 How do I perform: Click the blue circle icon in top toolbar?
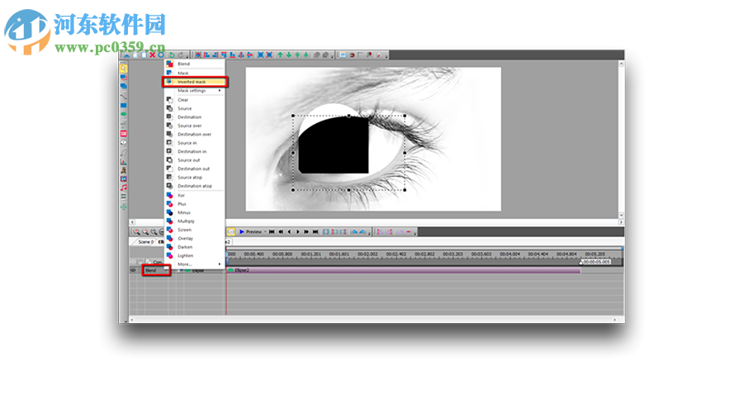161,55
